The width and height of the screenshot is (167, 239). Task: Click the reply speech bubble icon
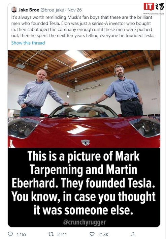coord(10,234)
